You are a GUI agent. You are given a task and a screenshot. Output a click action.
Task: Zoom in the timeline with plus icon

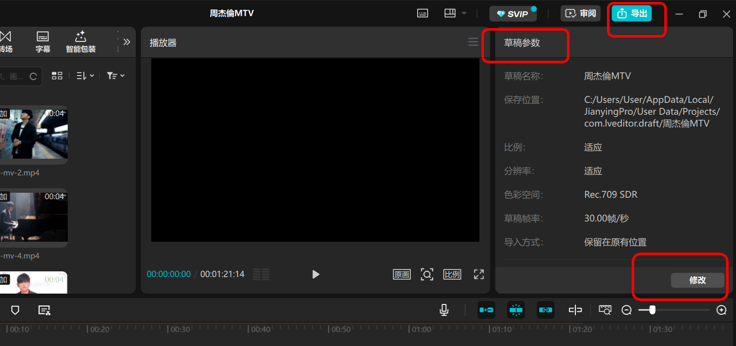click(x=722, y=310)
